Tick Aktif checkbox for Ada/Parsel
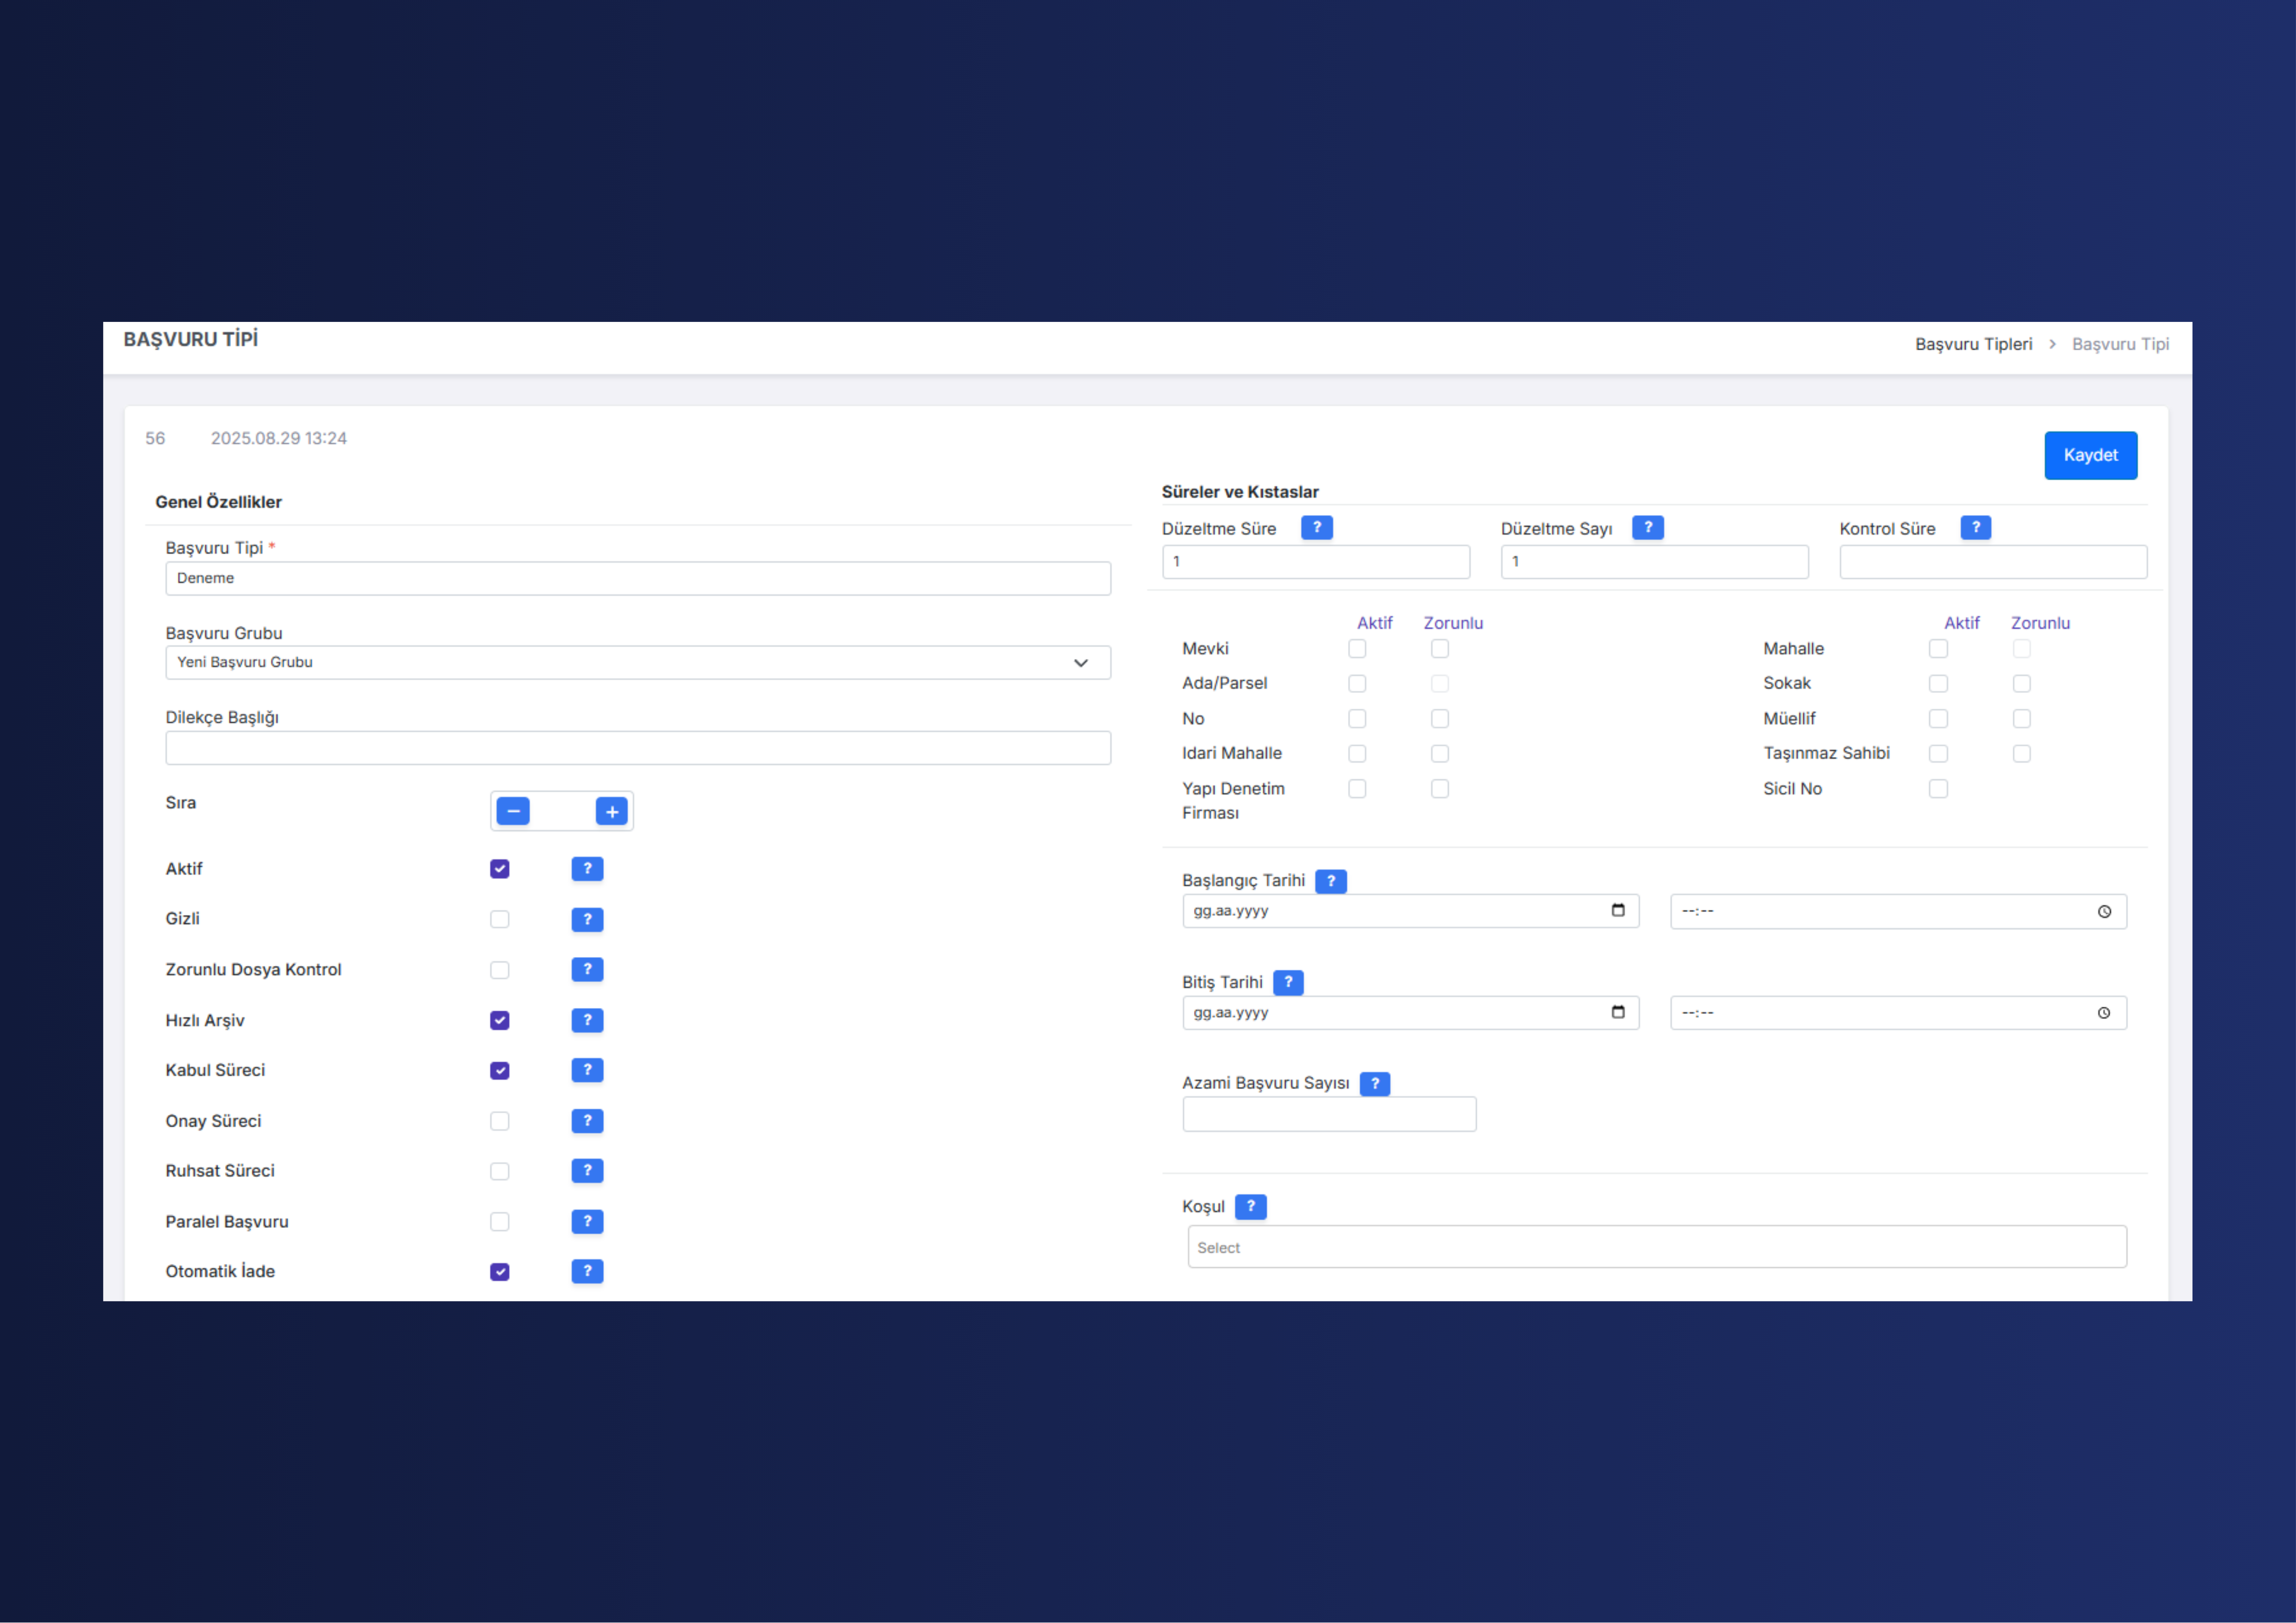2296x1623 pixels. tap(1357, 684)
